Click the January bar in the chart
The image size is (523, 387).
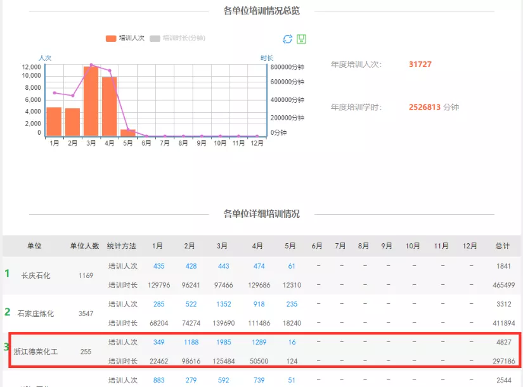tap(54, 122)
